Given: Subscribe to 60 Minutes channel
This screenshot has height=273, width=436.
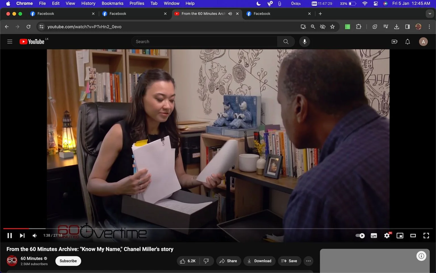Looking at the screenshot, I should (68, 261).
